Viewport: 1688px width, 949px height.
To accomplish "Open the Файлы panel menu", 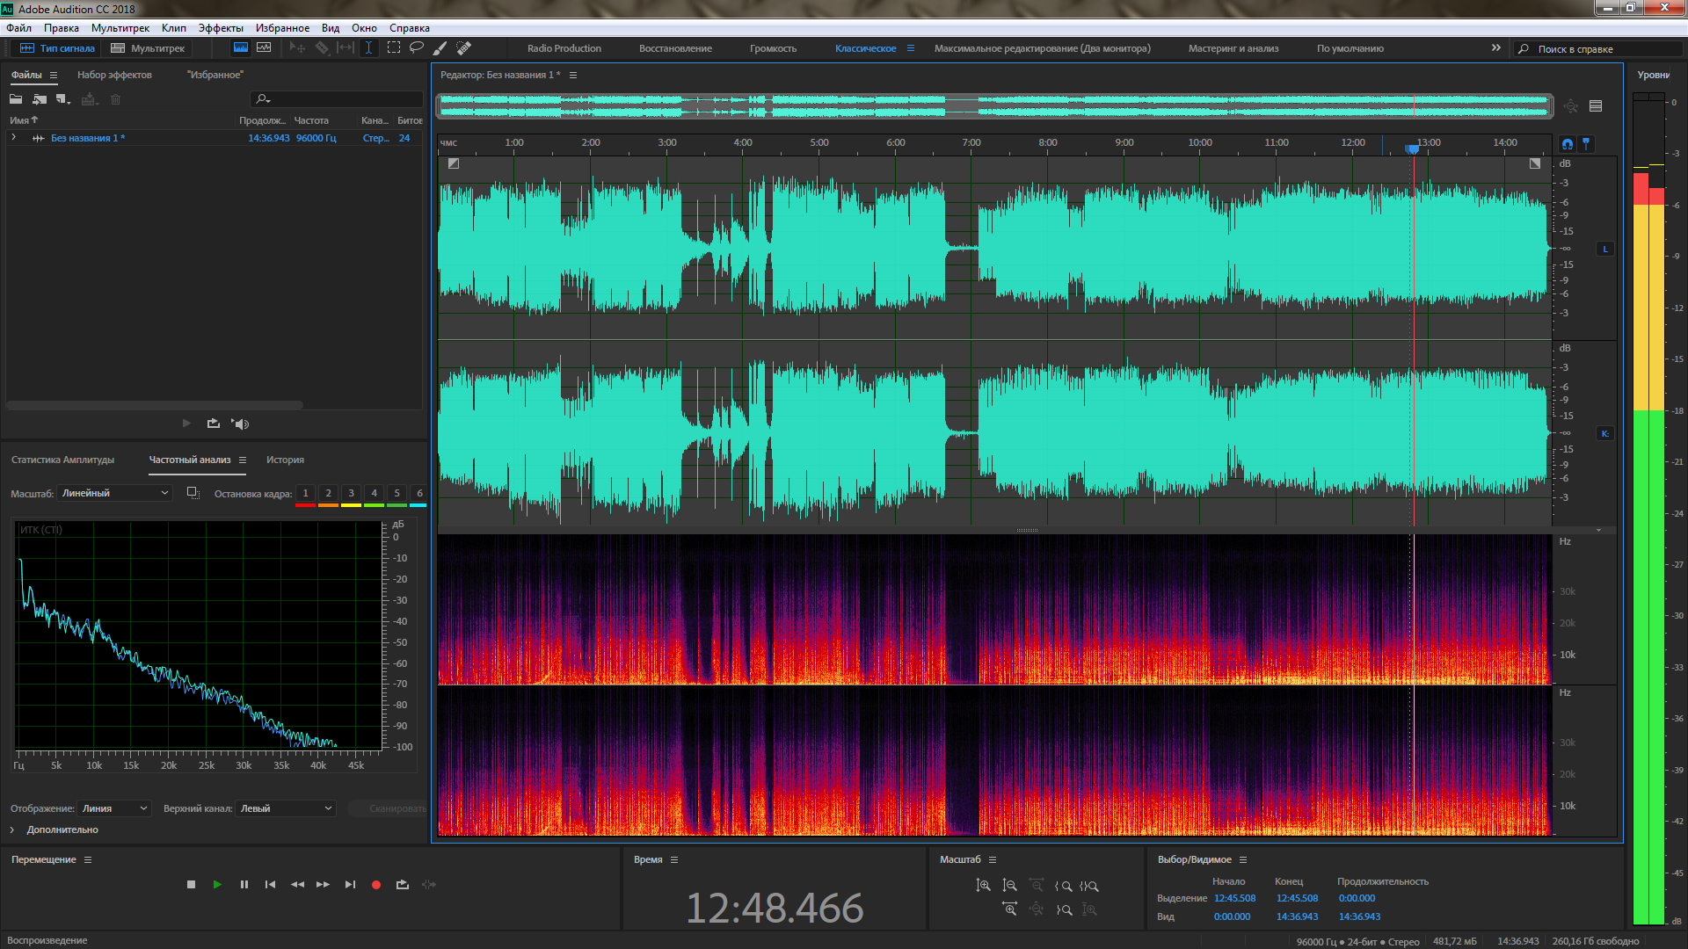I will pyautogui.click(x=54, y=76).
